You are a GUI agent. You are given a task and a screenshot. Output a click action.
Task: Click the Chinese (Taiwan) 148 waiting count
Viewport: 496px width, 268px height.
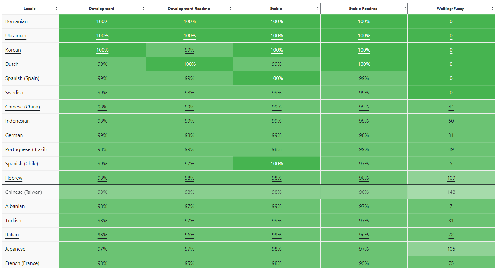pyautogui.click(x=451, y=192)
